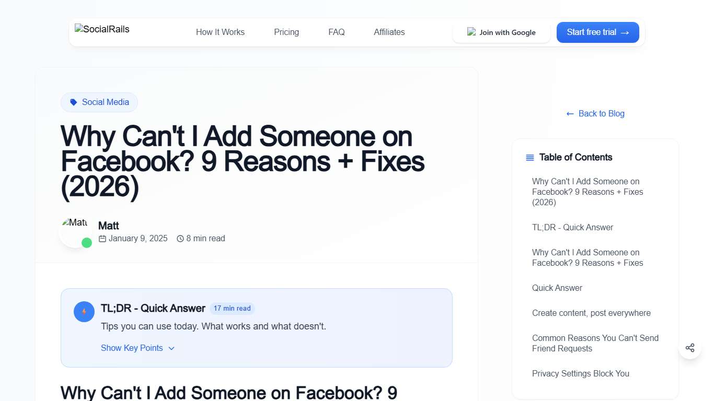Click the tag icon in the Social Media badge
This screenshot has height=401, width=714.
tap(73, 102)
